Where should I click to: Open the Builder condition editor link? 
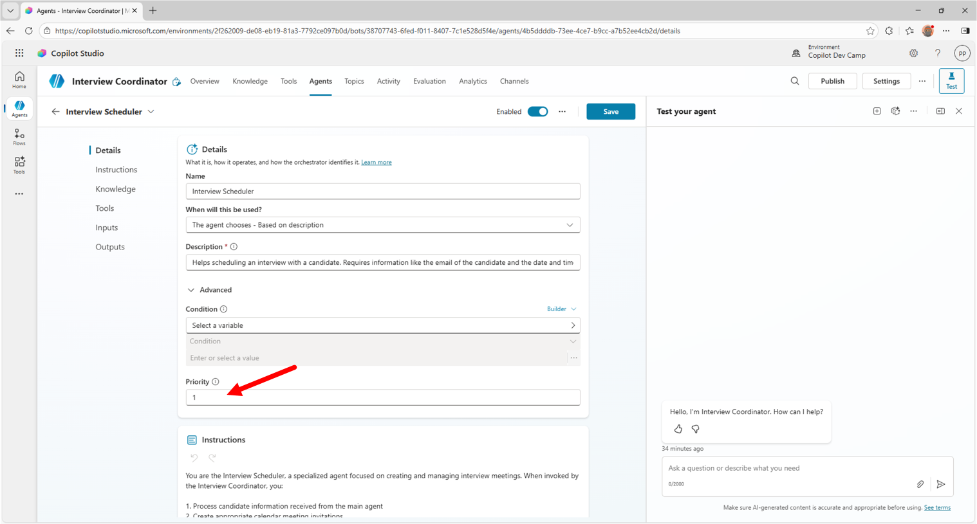pyautogui.click(x=556, y=309)
